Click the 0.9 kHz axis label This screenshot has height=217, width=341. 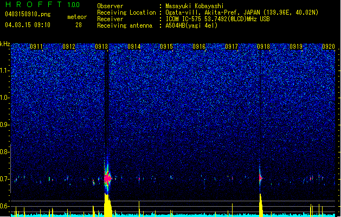pyautogui.click(x=4, y=125)
